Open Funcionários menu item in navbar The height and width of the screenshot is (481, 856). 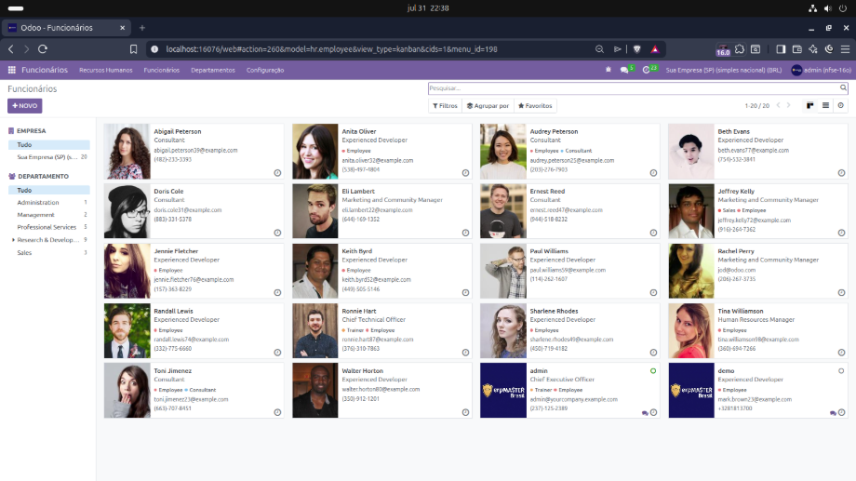[x=162, y=70]
